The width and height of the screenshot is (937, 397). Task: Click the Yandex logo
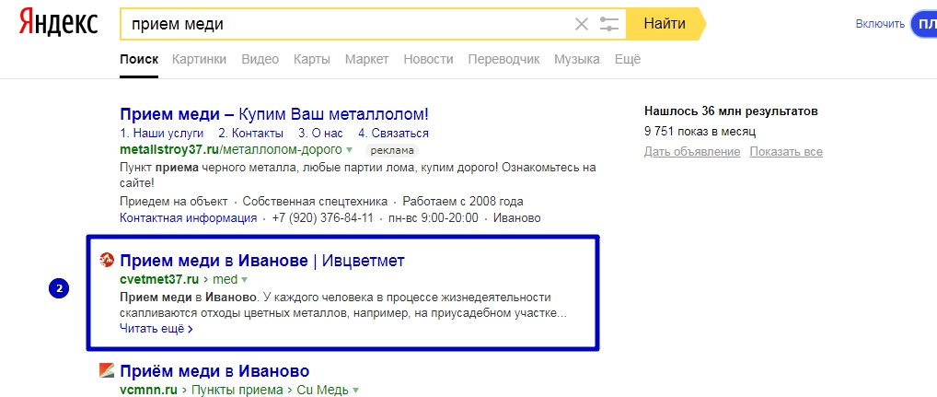click(x=58, y=23)
